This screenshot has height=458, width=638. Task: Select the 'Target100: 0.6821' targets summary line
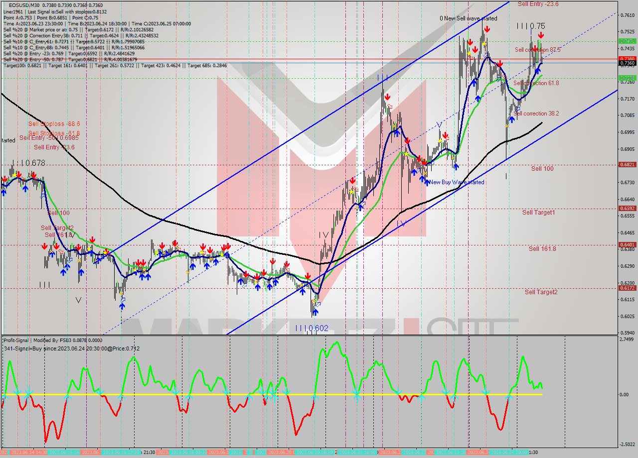tap(115, 65)
